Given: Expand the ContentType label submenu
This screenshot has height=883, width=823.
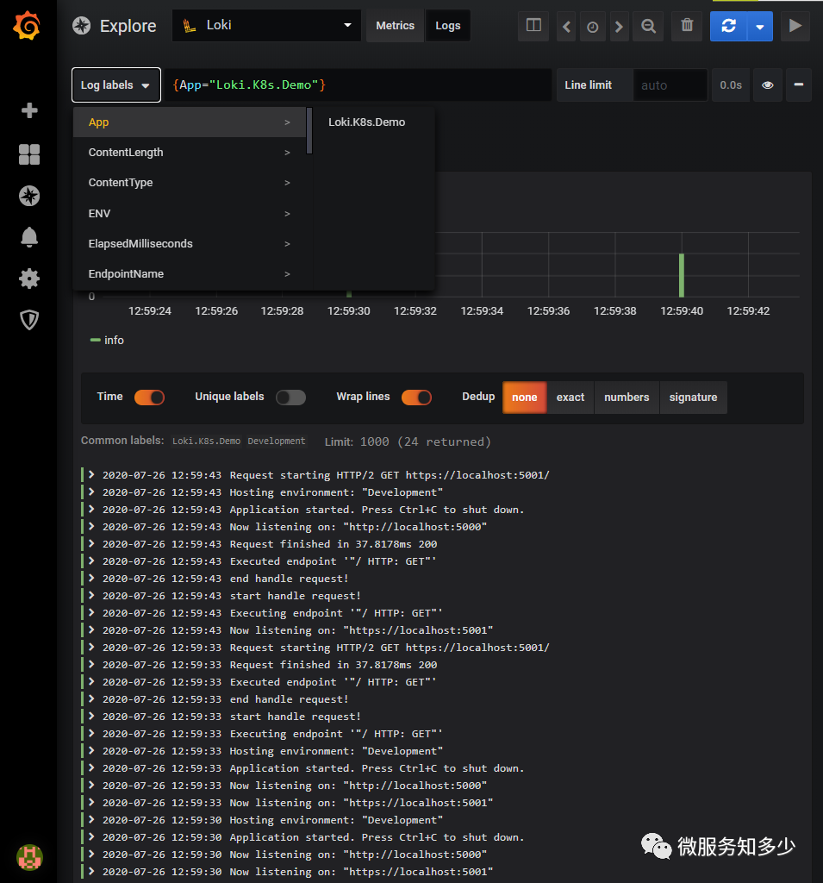Looking at the screenshot, I should pos(190,183).
